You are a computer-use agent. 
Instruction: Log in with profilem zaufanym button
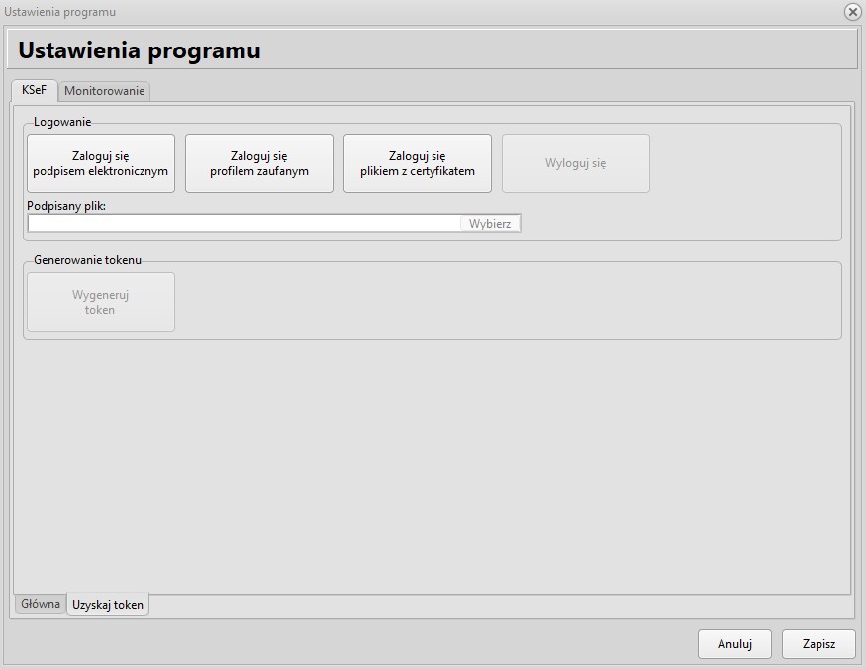(259, 163)
